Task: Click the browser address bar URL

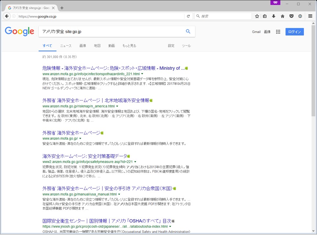Action: [100, 16]
